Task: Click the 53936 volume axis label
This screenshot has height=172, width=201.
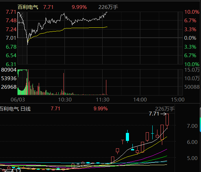Action: point(9,78)
